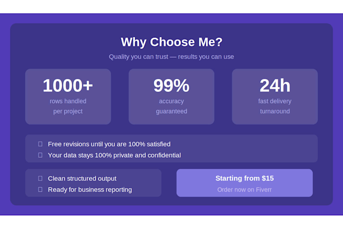Click the fast delivery turnaround label
Screen dimensions: 343x229
tap(275, 106)
